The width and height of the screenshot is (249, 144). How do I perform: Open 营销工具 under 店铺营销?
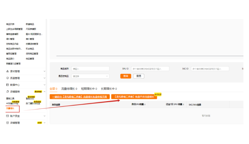(x=10, y=99)
